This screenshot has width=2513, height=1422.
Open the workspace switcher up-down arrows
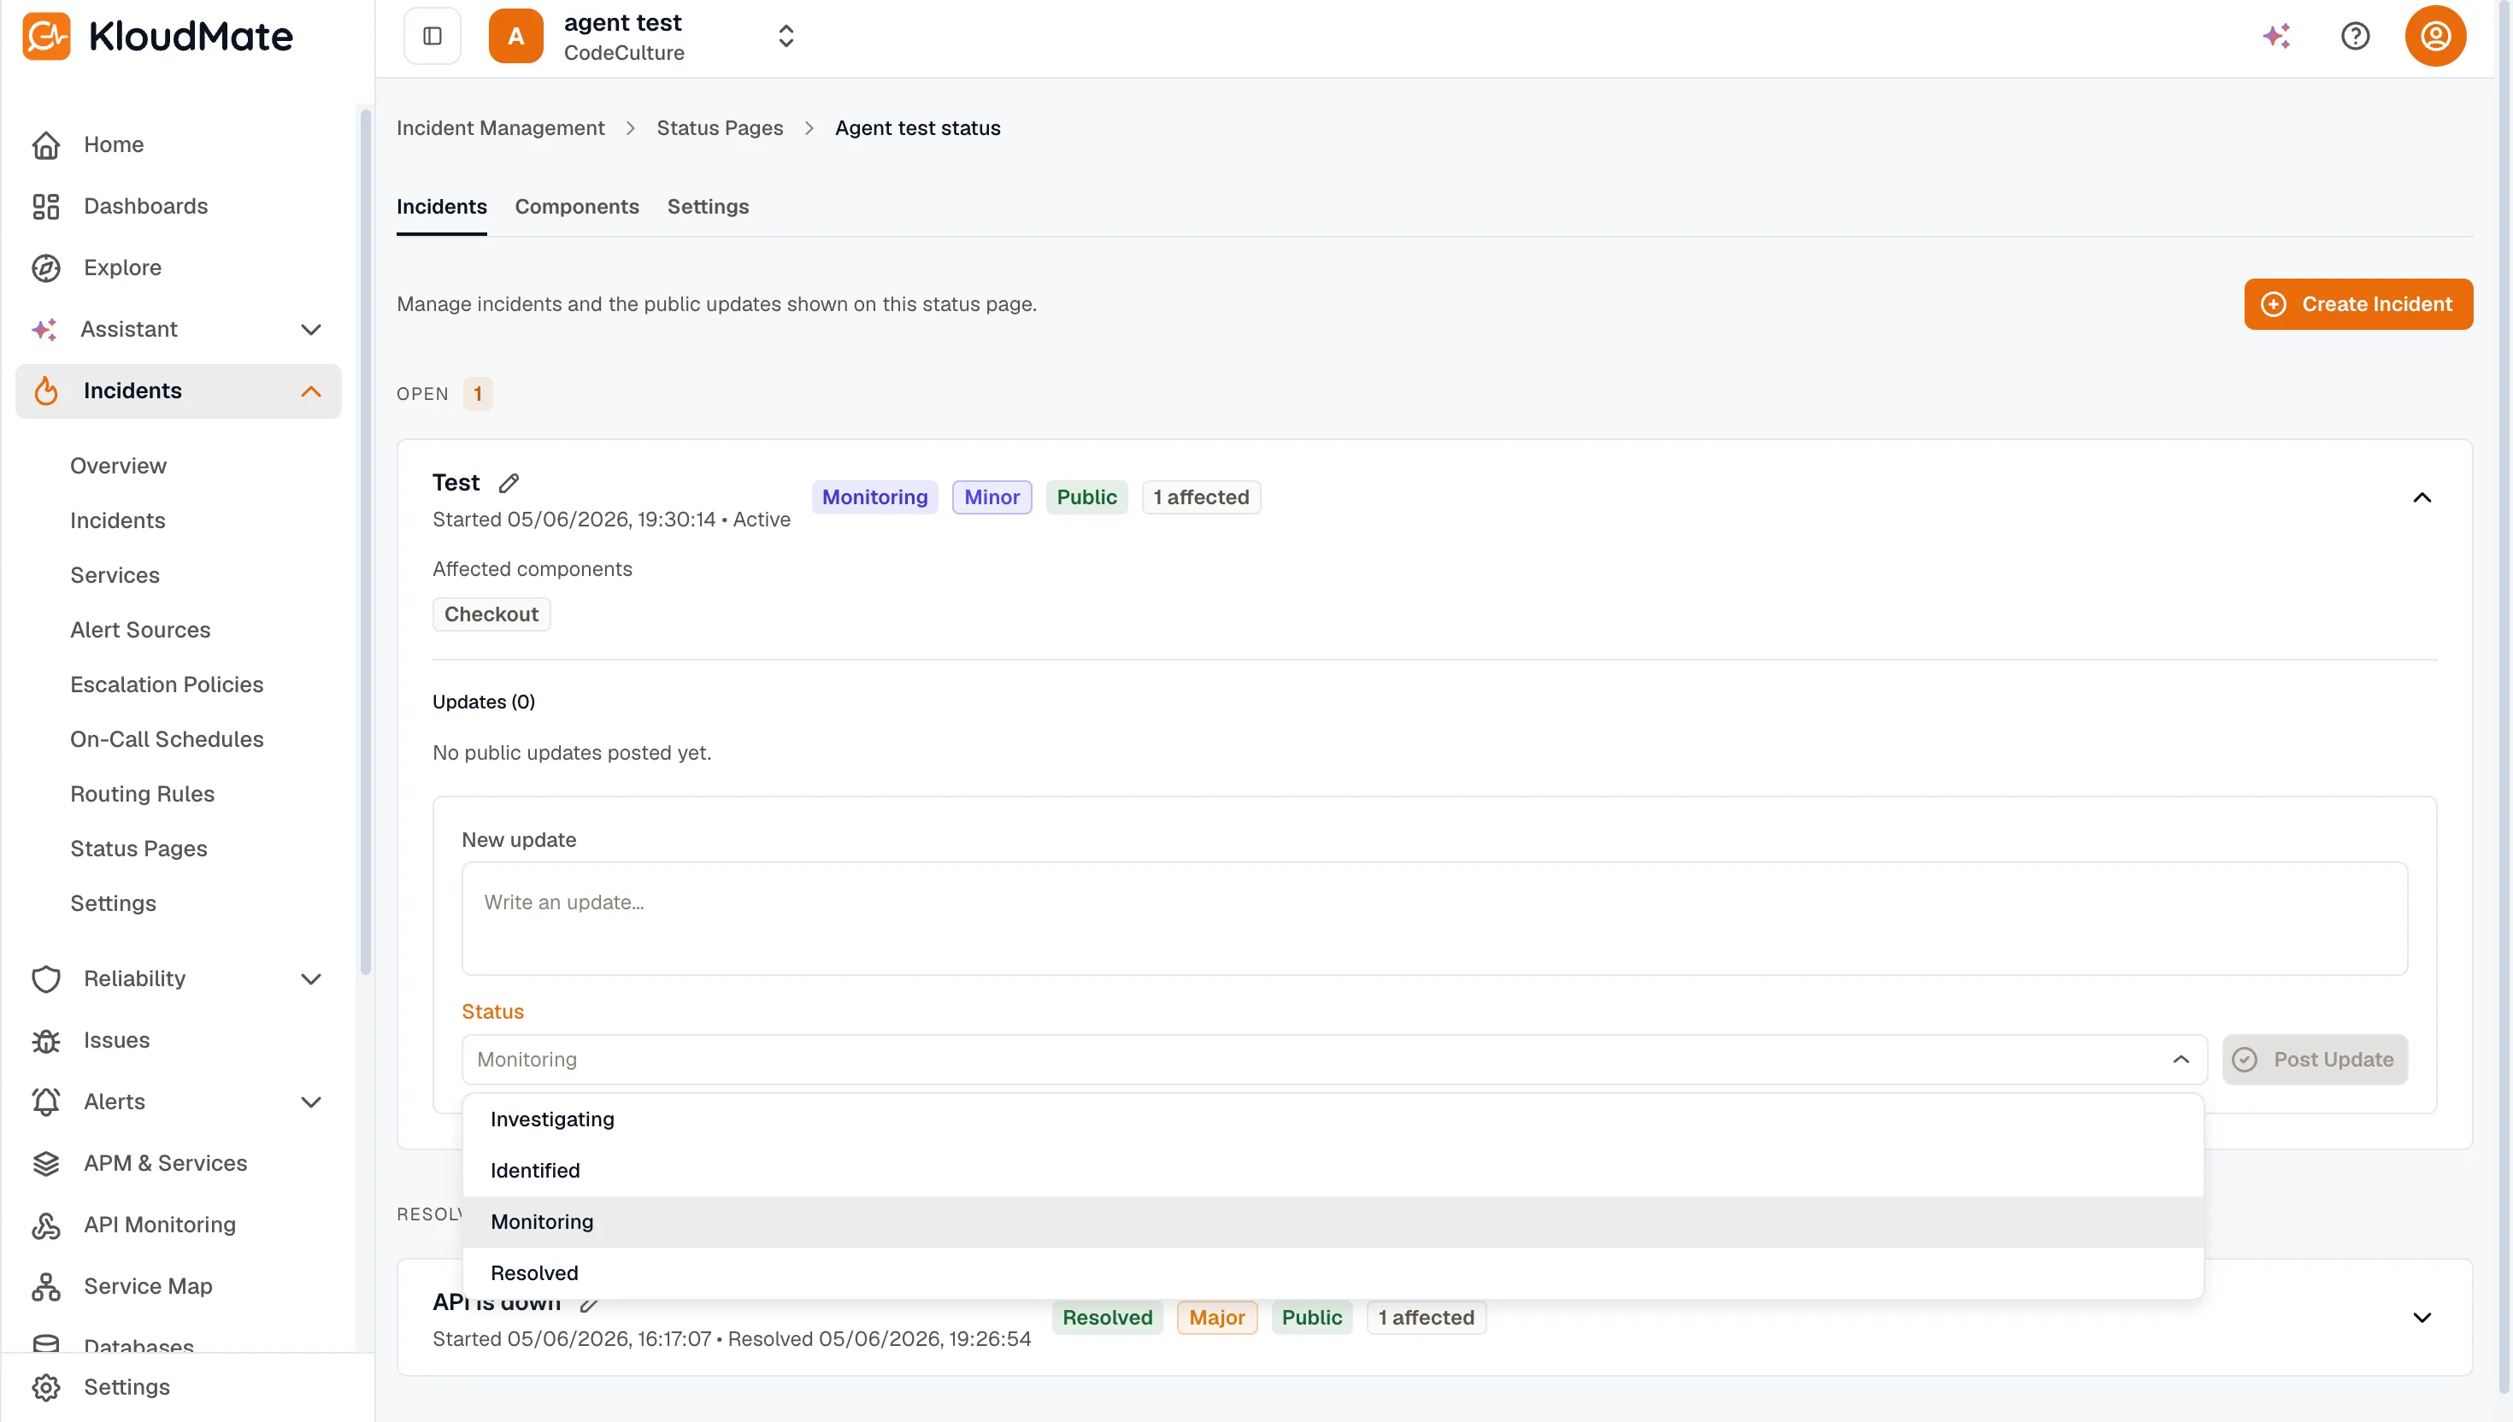[x=786, y=36]
